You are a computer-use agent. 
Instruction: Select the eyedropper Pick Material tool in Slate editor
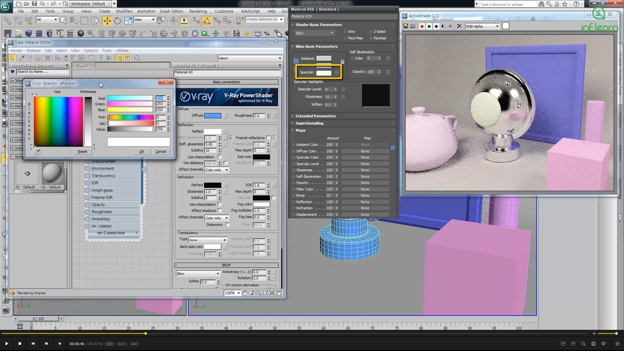pos(22,58)
